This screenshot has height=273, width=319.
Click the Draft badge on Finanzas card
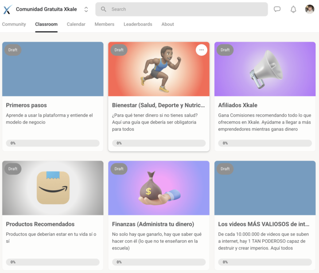(x=119, y=169)
